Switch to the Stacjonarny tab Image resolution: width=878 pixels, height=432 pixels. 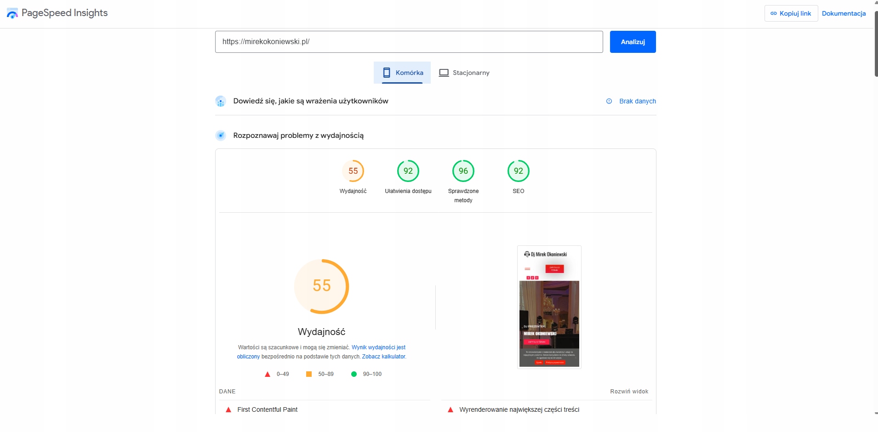pos(464,73)
